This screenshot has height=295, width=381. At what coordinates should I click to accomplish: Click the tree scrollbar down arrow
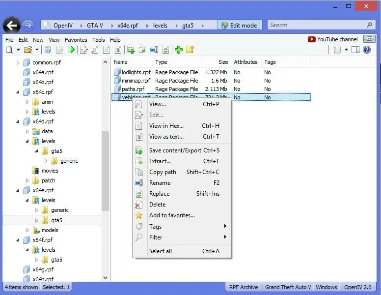coord(105,277)
